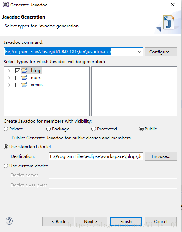Select the venus tree row label

click(x=37, y=85)
